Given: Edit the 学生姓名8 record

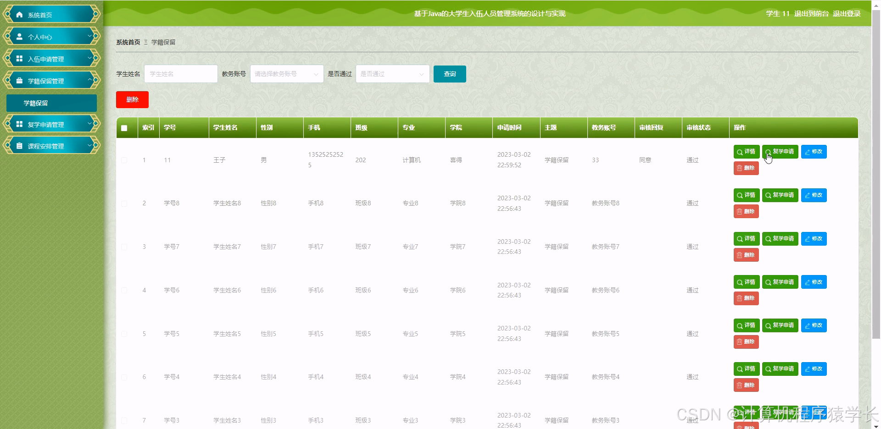Looking at the screenshot, I should pos(814,195).
